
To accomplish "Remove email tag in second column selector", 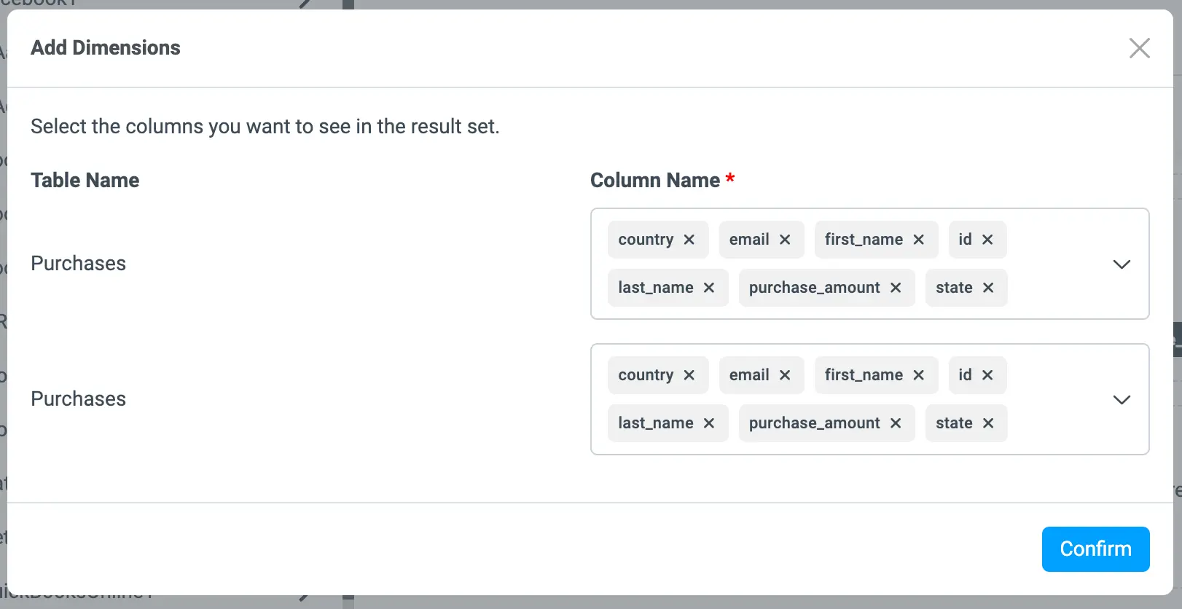I will point(785,375).
